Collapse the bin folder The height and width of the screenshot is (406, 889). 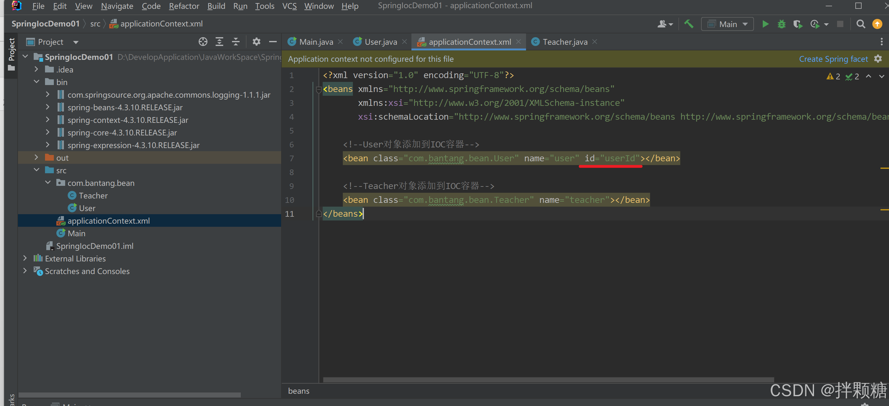coord(36,82)
